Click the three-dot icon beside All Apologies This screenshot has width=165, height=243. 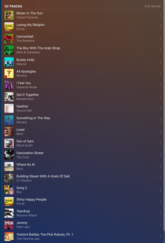tap(160, 73)
